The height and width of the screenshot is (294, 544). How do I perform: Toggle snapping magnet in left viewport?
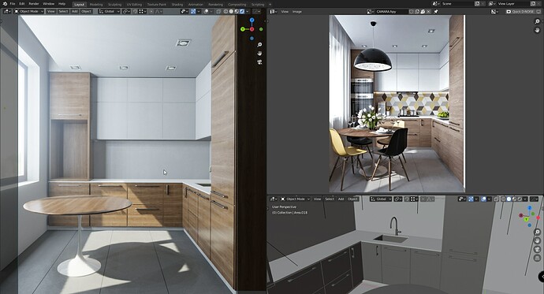click(x=135, y=12)
